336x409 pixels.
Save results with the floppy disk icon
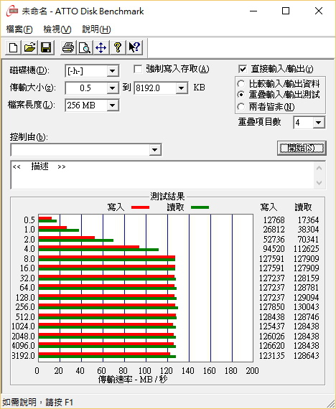tap(46, 48)
